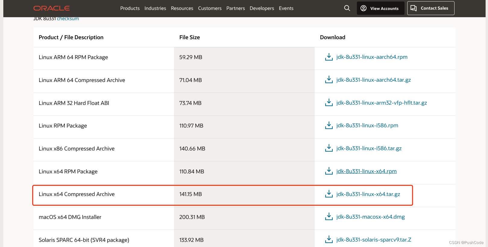Select 'Linux ARM 64 Compressed Archive' text
Viewport: 488px width, 247px height.
(x=82, y=80)
